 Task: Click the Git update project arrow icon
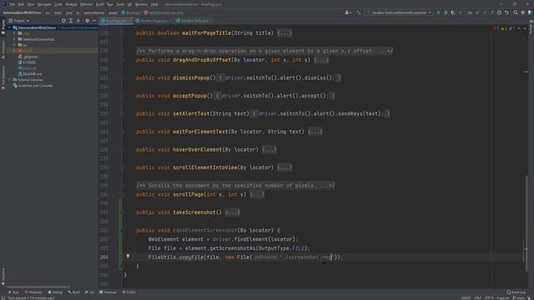click(477, 12)
